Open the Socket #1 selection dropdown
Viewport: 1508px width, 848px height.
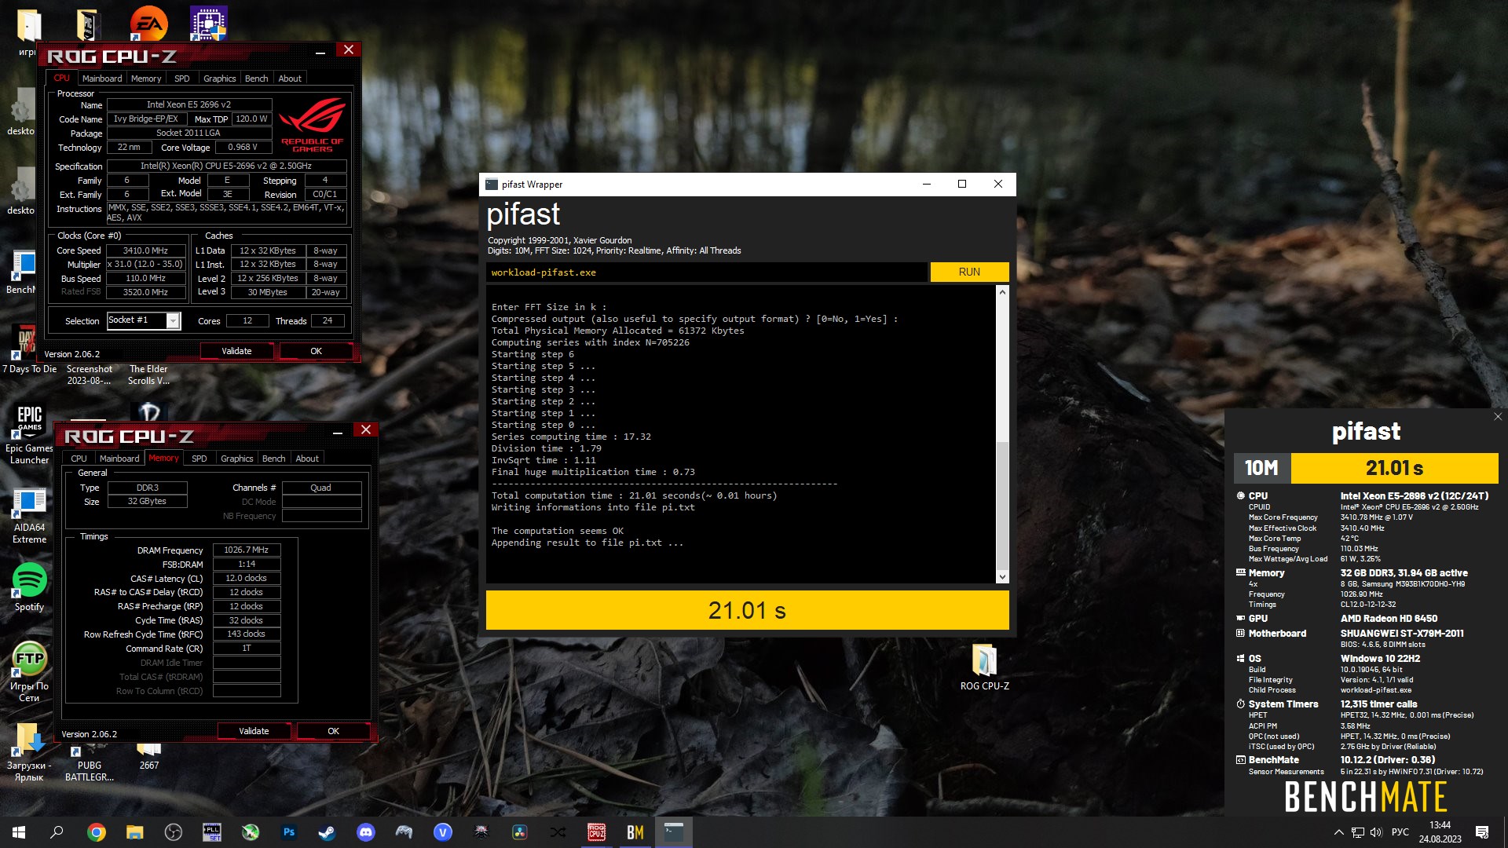pos(144,320)
